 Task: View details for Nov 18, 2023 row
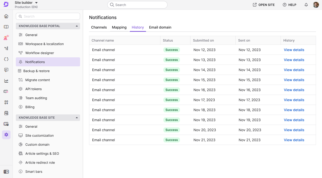coord(294,110)
